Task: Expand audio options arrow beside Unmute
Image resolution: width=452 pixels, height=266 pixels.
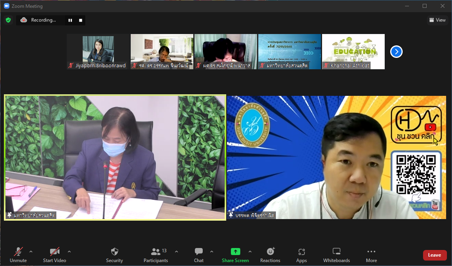Action: 31,252
